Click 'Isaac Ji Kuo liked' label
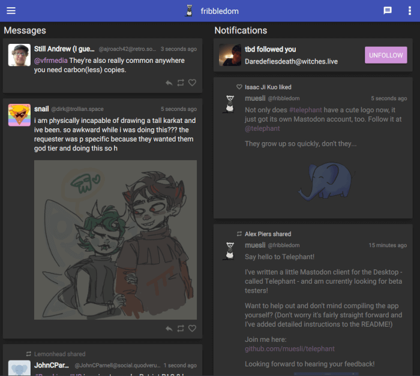 268,87
